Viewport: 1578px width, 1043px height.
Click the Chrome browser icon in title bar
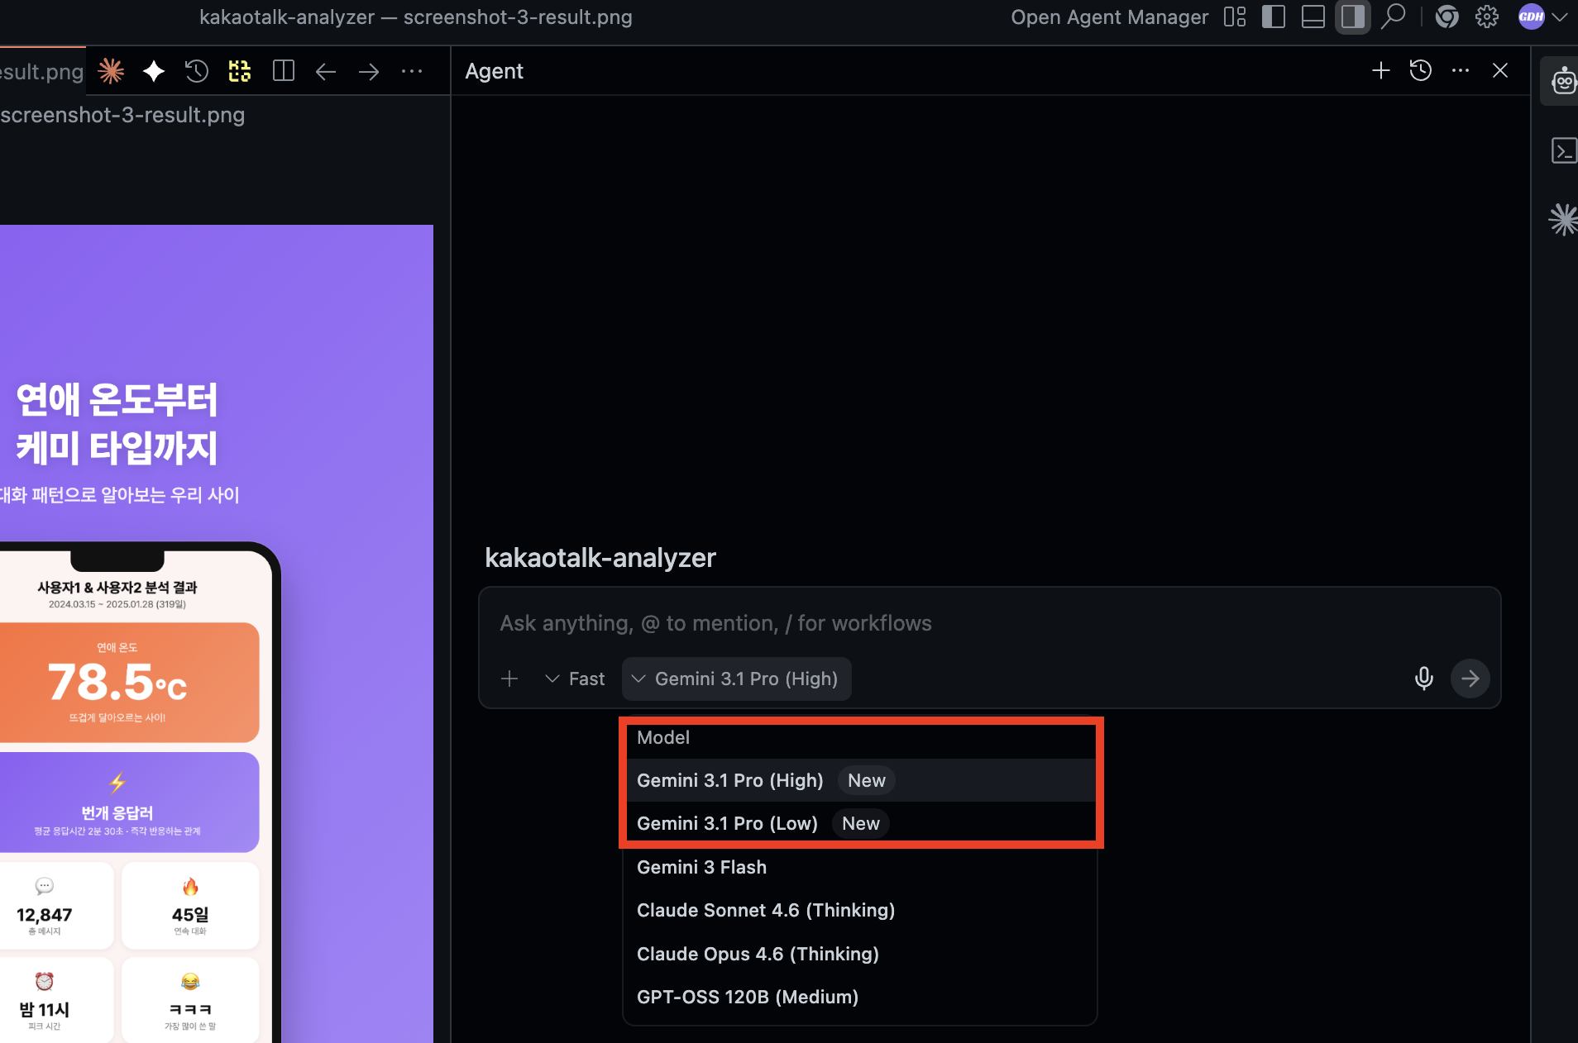1447,17
